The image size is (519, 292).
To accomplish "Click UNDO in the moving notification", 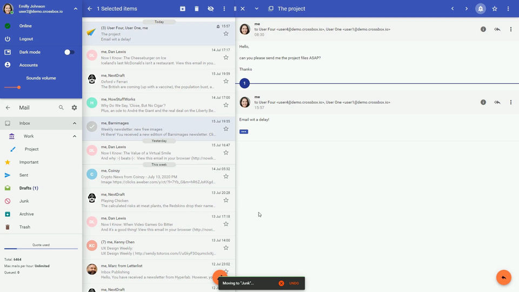I will point(294,283).
